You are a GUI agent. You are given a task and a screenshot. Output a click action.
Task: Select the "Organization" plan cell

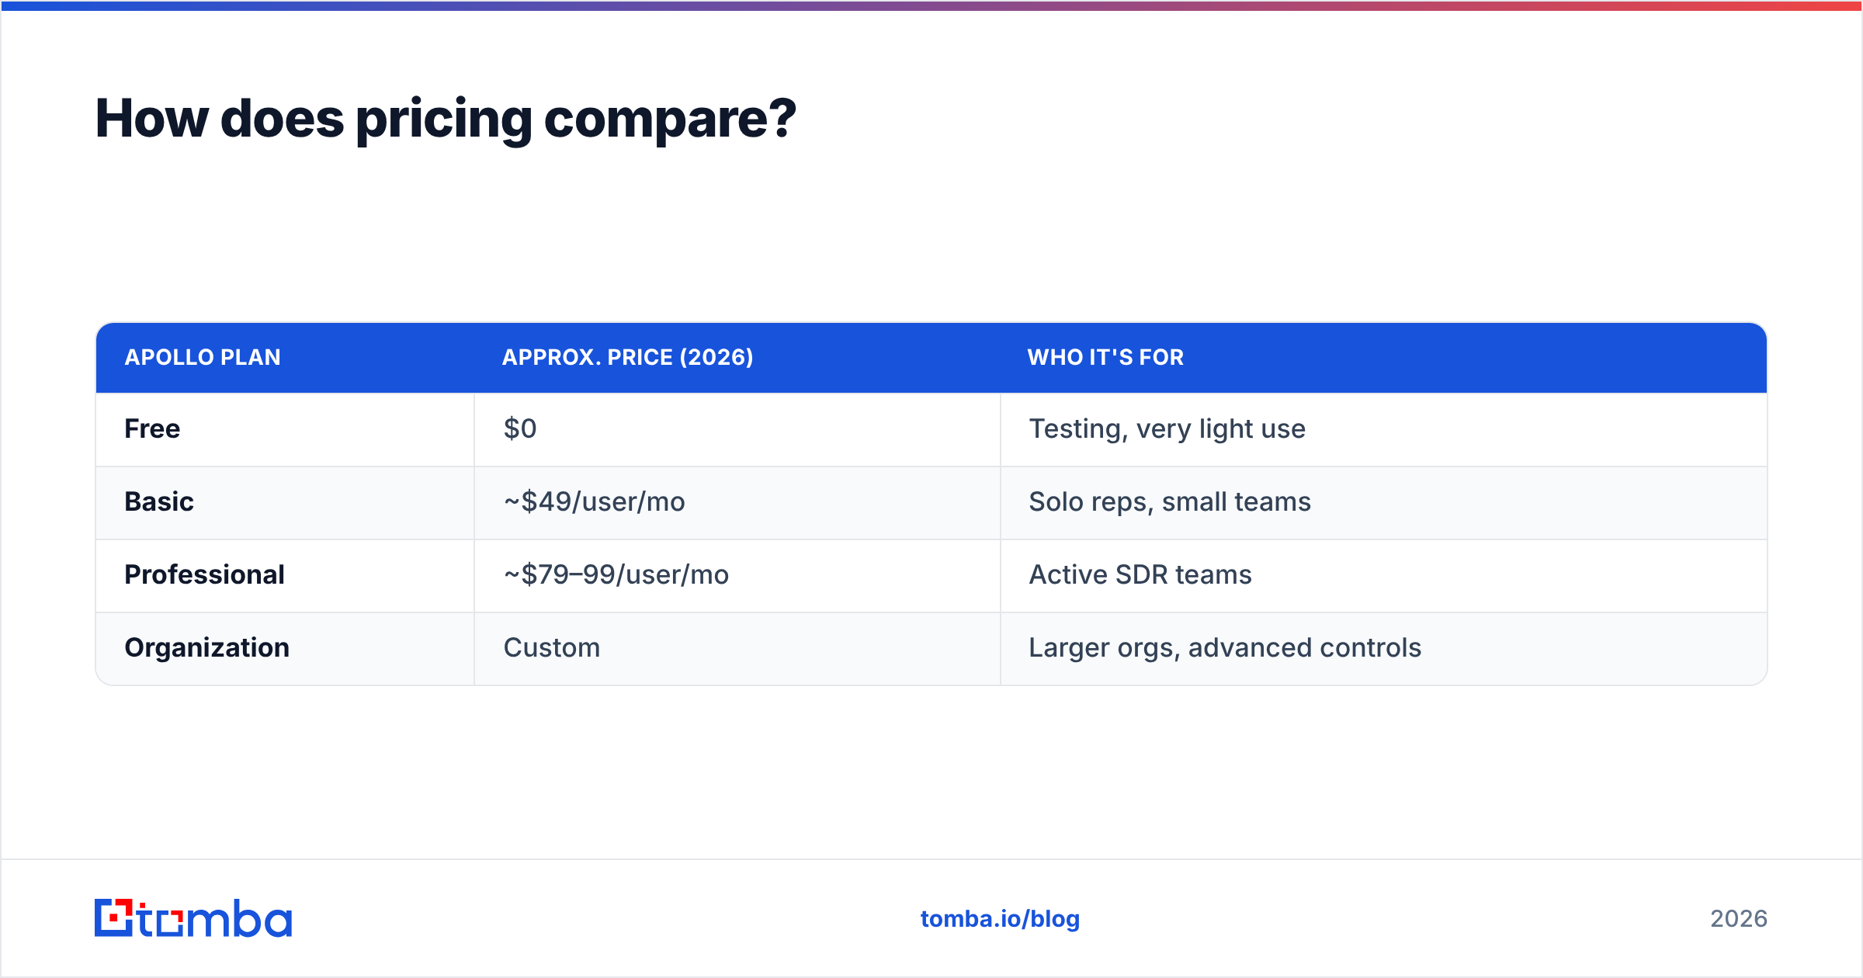point(285,648)
